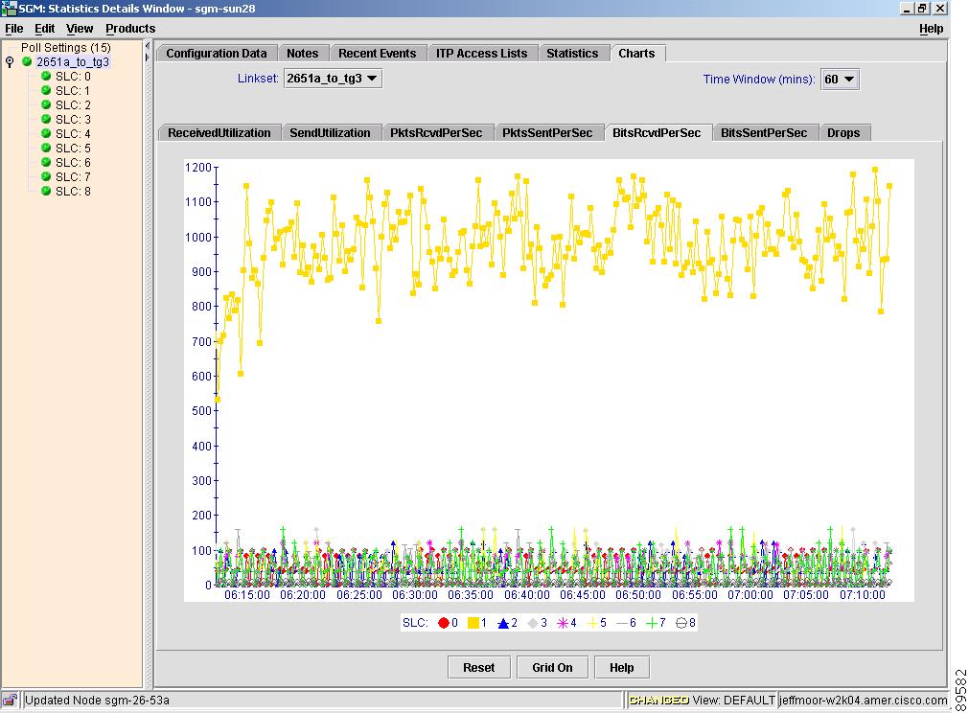The width and height of the screenshot is (969, 713).
Task: Click the magenta asterisk legend marker for SLC 4
Action: [563, 623]
